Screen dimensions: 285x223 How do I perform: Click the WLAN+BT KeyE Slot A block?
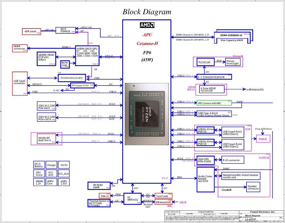(x=46, y=139)
